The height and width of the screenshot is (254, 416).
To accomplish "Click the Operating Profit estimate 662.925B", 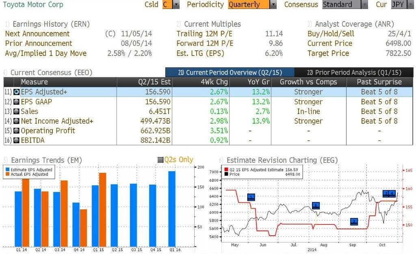I will (155, 131).
